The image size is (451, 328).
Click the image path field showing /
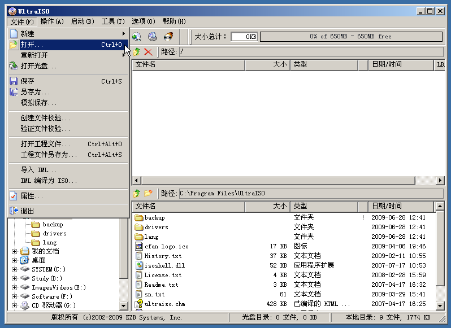pos(311,52)
